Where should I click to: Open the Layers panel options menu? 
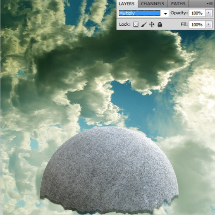(x=210, y=4)
